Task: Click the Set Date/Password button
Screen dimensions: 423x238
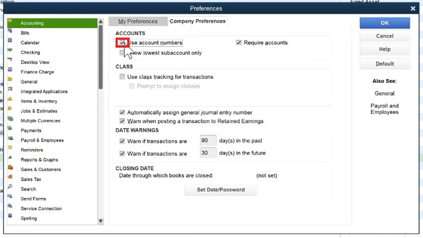Action: [x=221, y=190]
